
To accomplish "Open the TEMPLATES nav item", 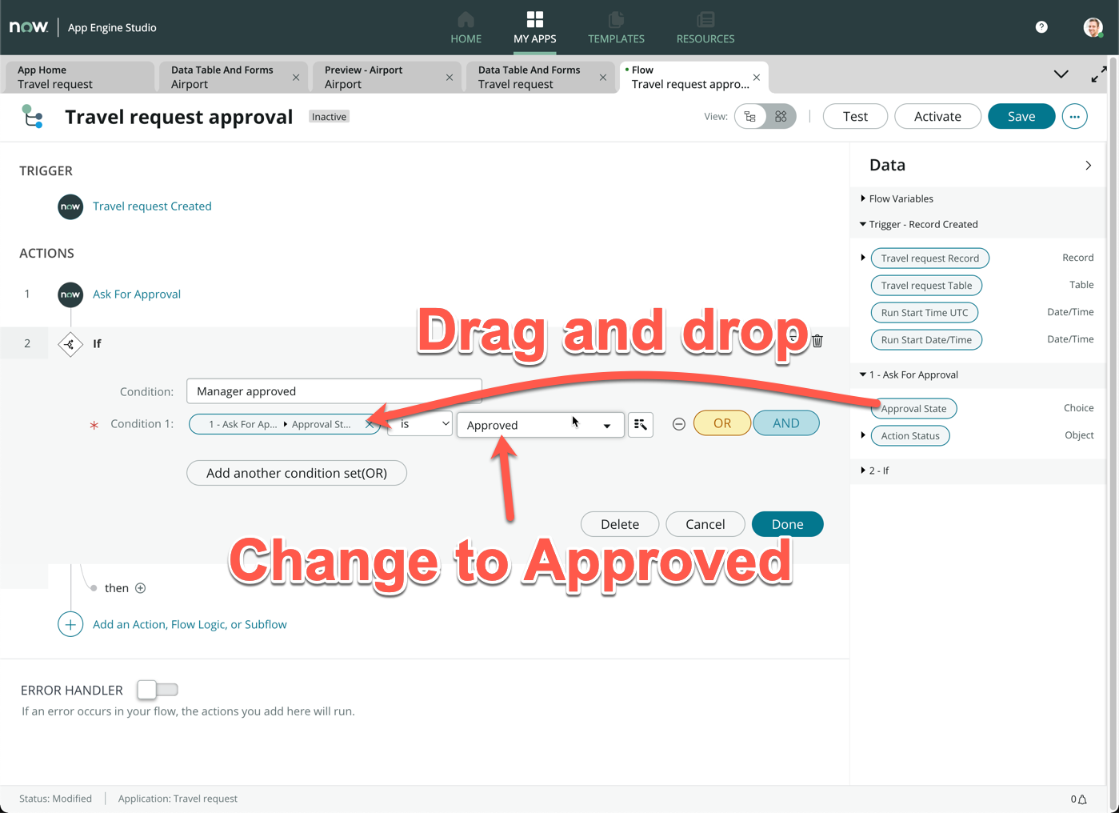I will [616, 28].
